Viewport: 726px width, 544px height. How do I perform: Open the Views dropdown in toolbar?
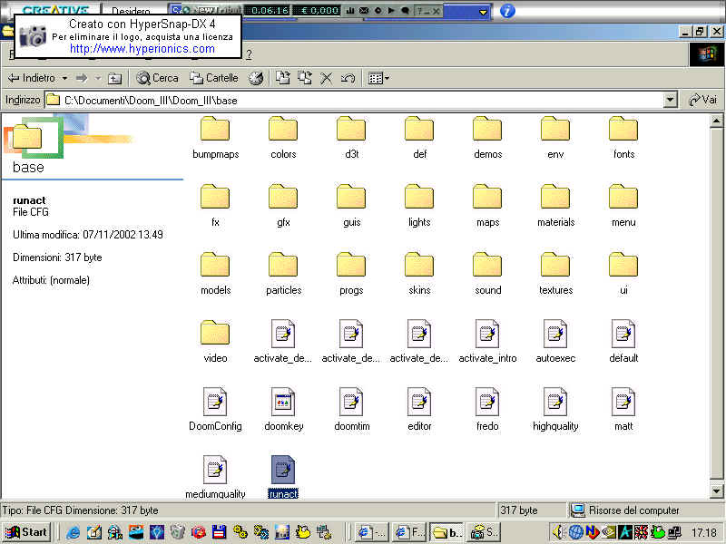click(x=378, y=79)
